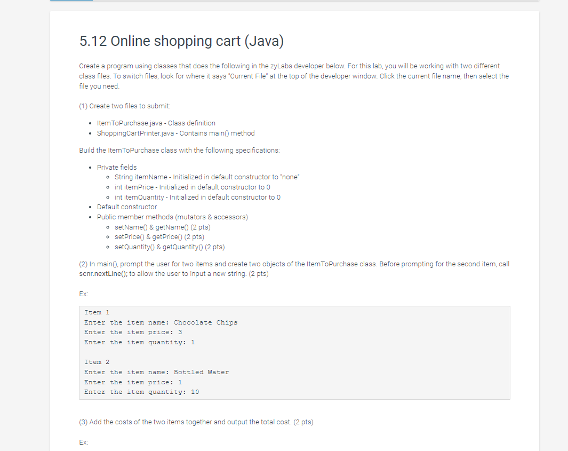
Task: Click the line Enter the item quantity: 10
Action: click(x=141, y=392)
